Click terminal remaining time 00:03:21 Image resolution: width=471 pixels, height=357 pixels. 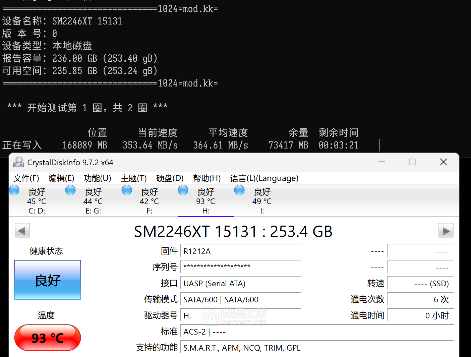pyautogui.click(x=339, y=145)
